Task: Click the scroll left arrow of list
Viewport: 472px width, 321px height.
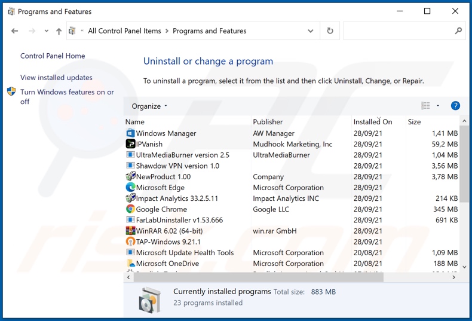Action: coord(128,277)
